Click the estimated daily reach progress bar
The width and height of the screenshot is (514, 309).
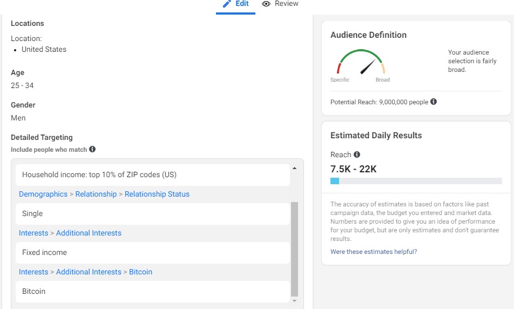(x=416, y=181)
